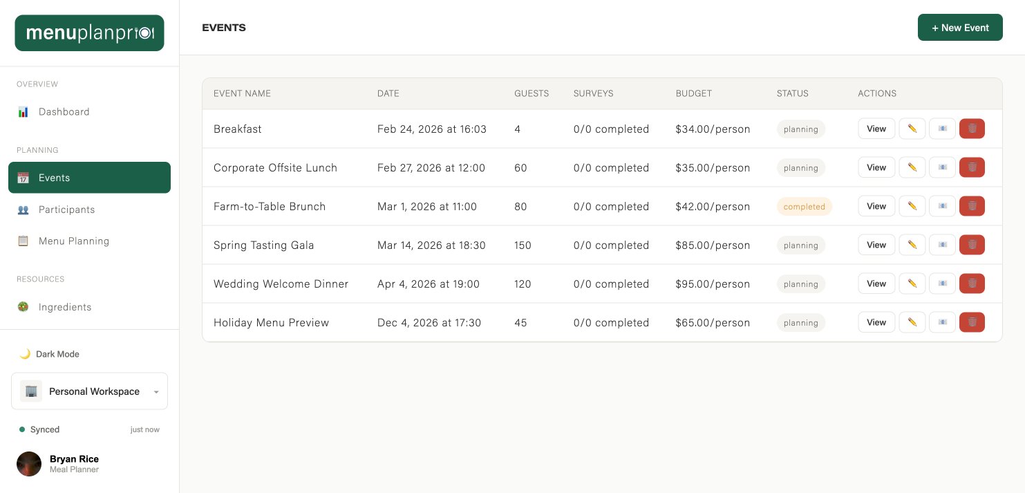Open survey ticket icon for Spring Tasting Gala
Viewport: 1025px width, 493px height.
tap(942, 245)
